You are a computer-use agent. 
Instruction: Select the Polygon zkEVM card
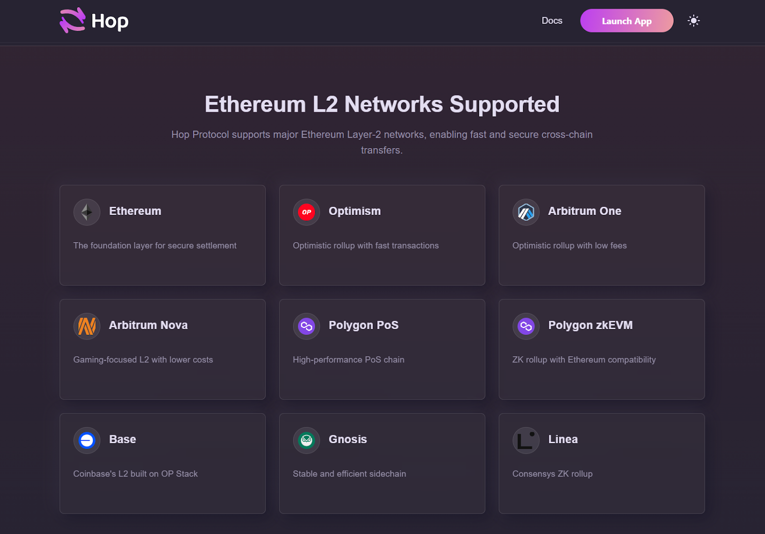[601, 349]
